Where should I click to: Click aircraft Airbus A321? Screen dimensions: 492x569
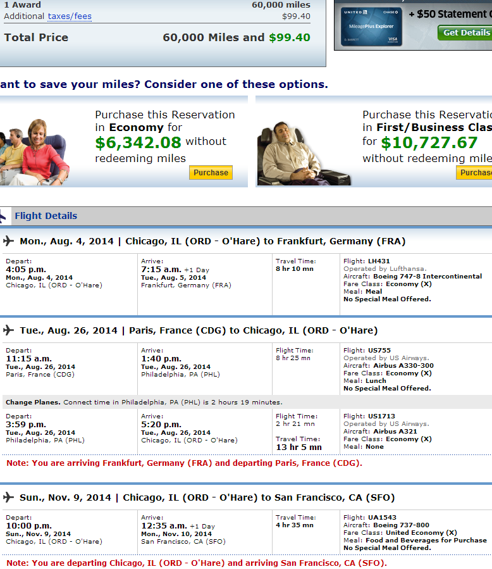click(x=395, y=431)
